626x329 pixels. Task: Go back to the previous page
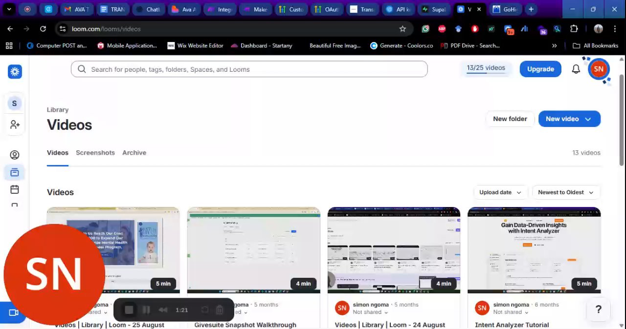(10, 29)
